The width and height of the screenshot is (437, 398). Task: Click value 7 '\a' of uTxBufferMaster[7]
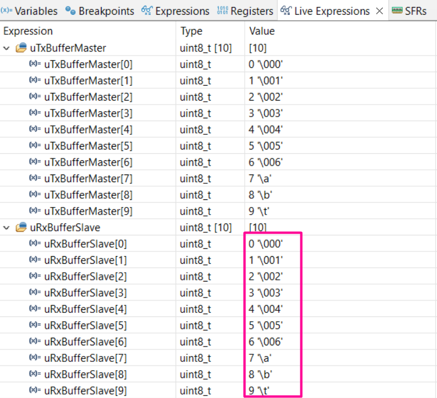(260, 179)
